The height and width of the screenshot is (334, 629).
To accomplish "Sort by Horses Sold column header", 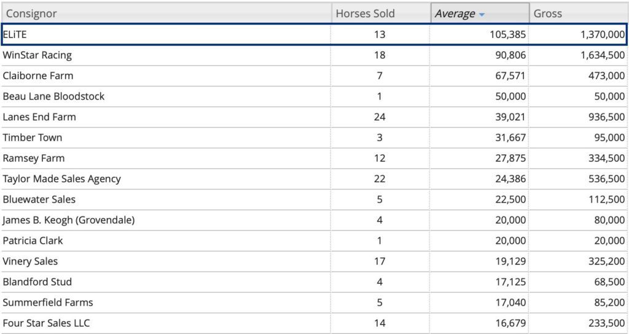I will (365, 14).
